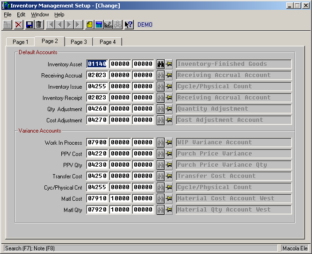Switch to the Page 4 tab
Viewport: 312px width, 254px height.
point(108,42)
